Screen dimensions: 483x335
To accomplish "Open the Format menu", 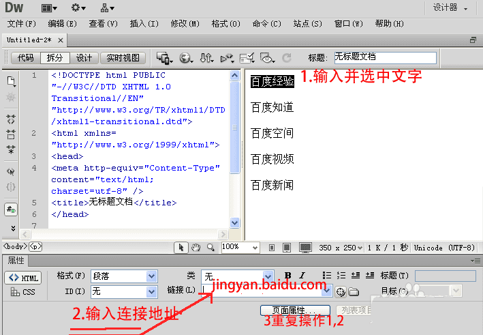I will pyautogui.click(x=225, y=24).
